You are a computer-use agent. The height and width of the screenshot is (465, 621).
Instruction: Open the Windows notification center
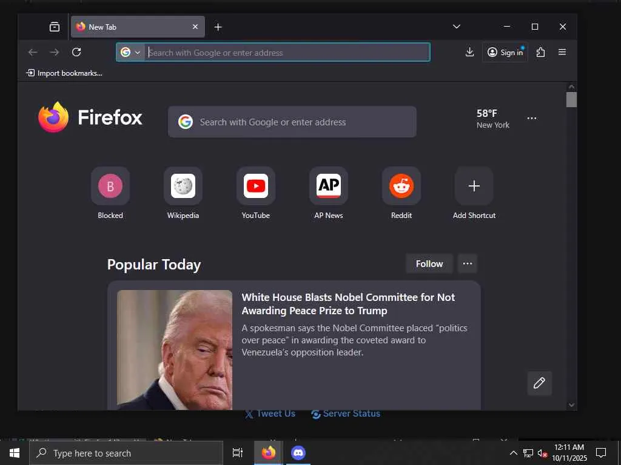(601, 453)
